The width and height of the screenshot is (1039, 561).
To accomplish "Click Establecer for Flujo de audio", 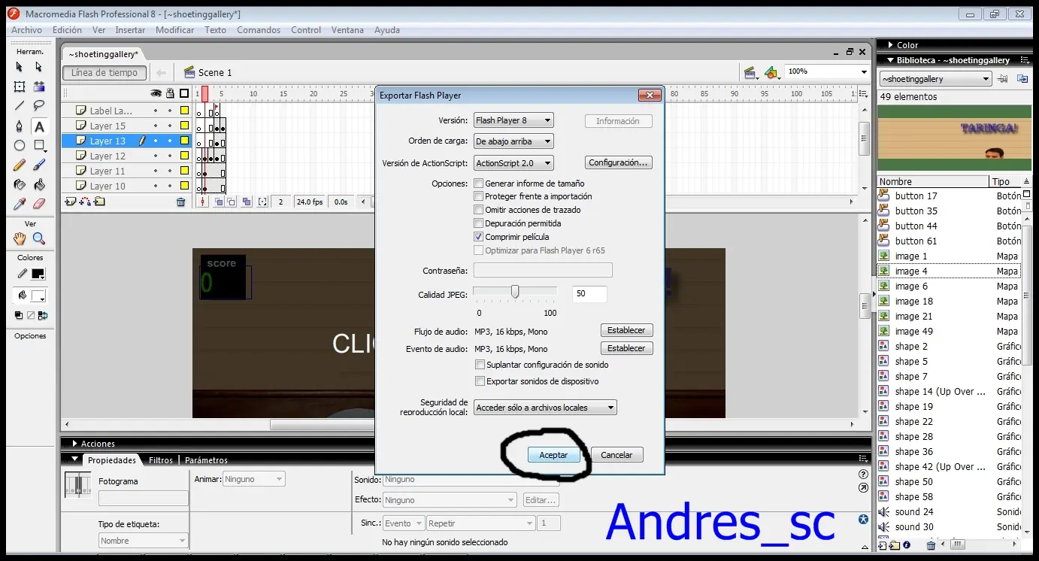I will (x=626, y=330).
